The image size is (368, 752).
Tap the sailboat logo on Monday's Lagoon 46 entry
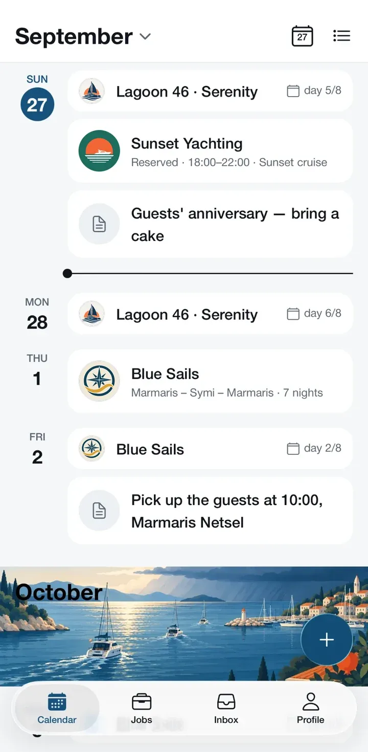[x=91, y=314]
